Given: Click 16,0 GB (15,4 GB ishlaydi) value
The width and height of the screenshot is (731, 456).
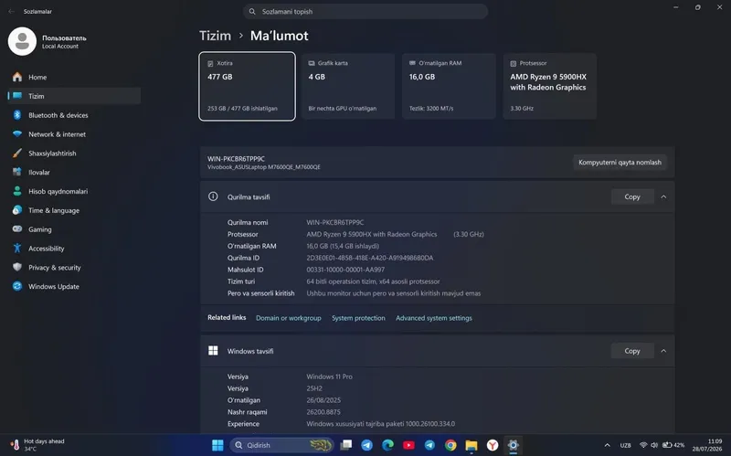Looking at the screenshot, I should pyautogui.click(x=343, y=246).
